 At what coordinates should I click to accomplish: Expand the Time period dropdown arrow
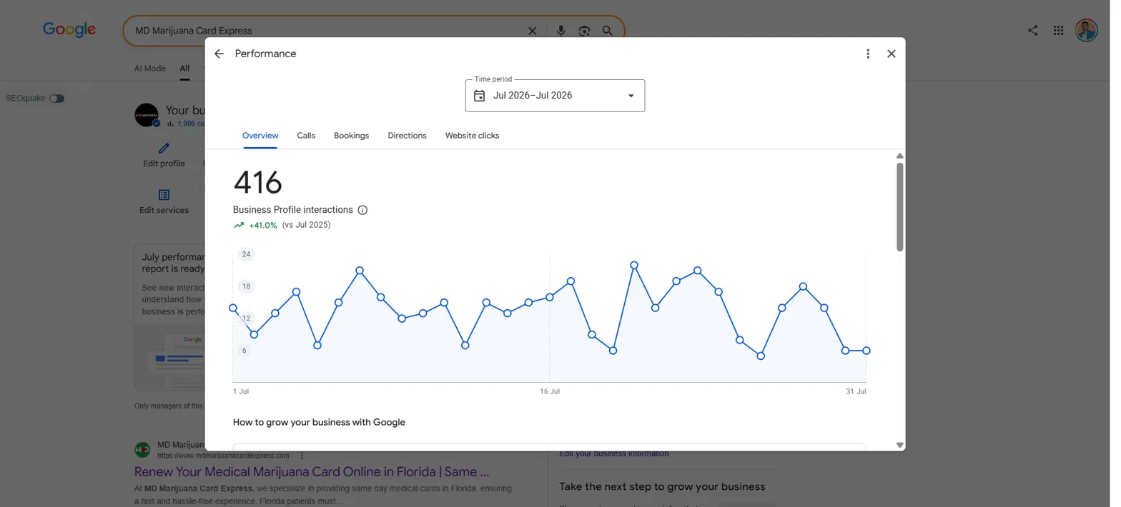click(631, 96)
